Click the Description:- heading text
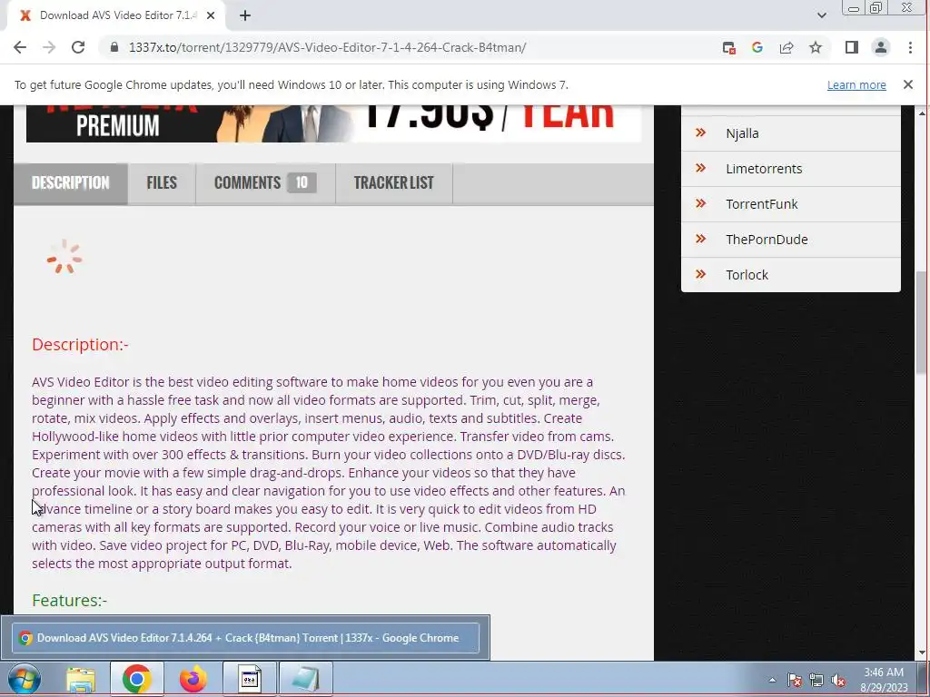This screenshot has height=697, width=930. click(x=80, y=344)
